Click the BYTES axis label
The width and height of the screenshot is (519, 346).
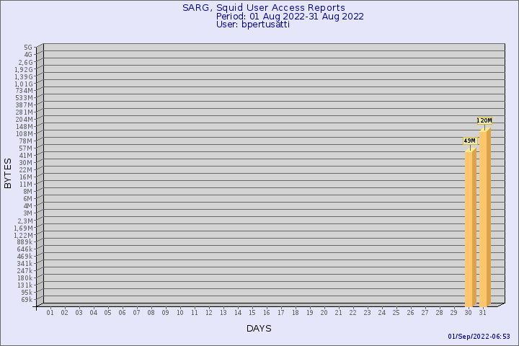click(8, 173)
